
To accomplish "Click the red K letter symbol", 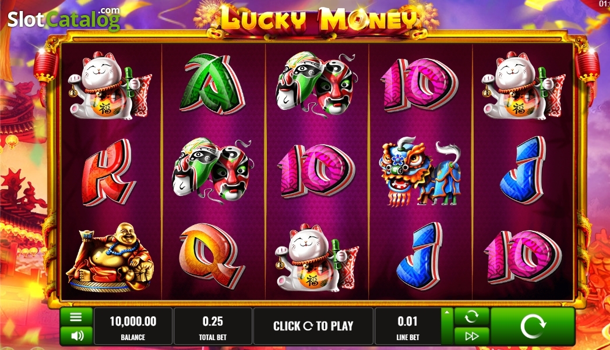I will click(x=108, y=172).
